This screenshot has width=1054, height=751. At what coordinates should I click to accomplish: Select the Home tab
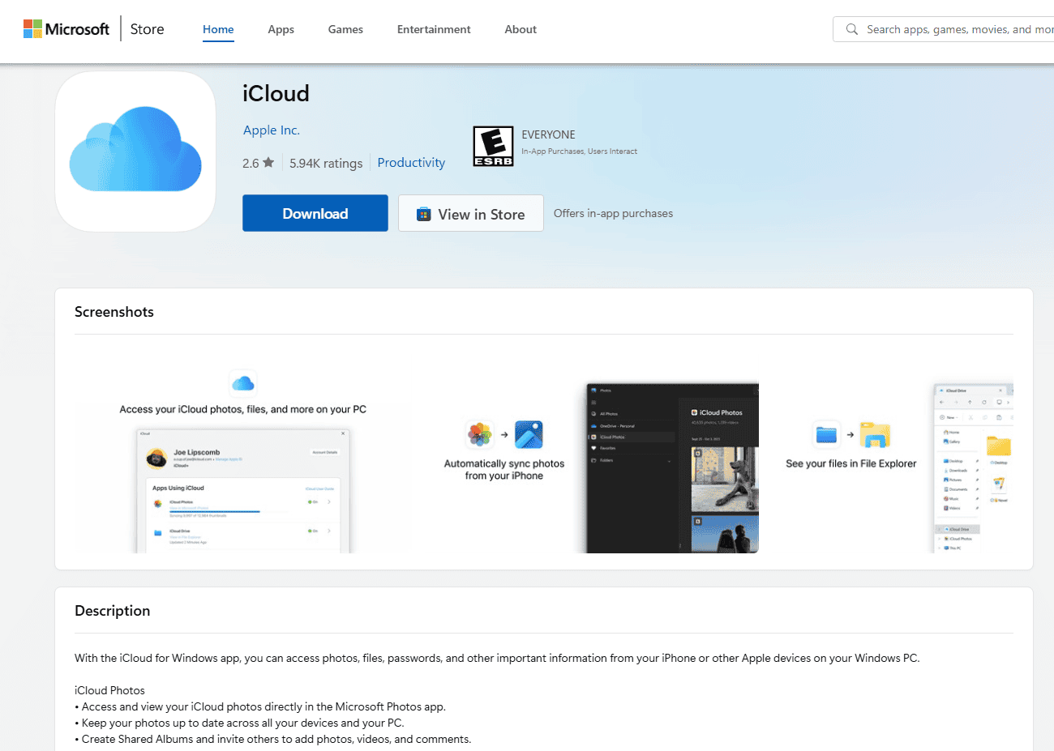tap(218, 29)
